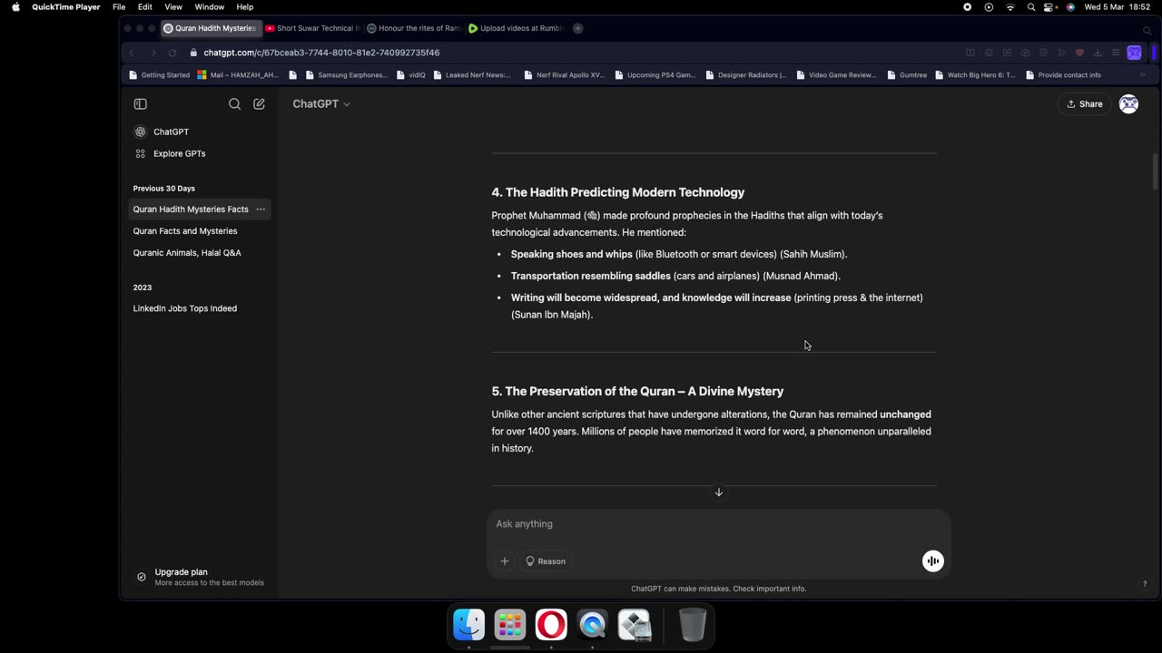Open the browser downloads icon
1162x653 pixels.
1098,53
